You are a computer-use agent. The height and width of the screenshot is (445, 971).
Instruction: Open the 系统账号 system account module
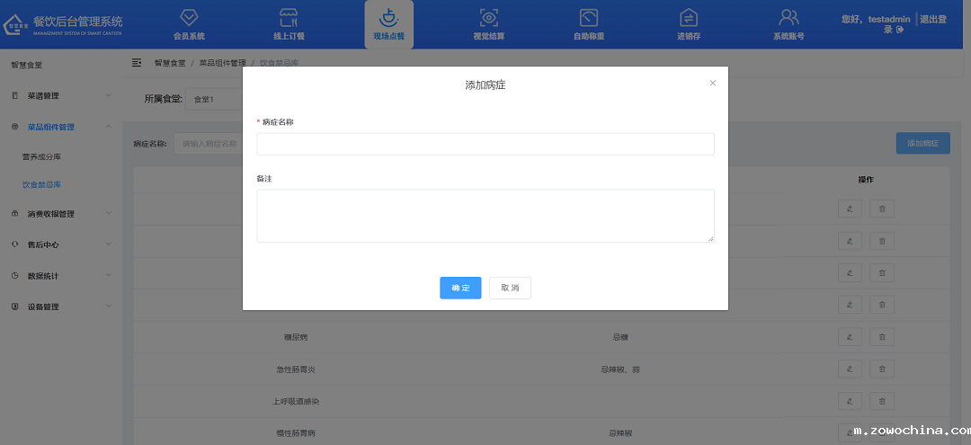point(788,24)
